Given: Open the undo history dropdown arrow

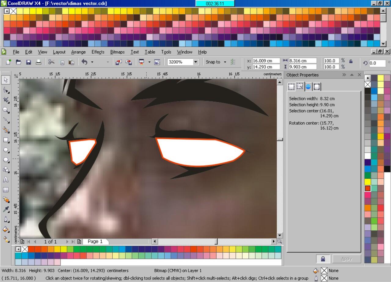Looking at the screenshot, I should coord(92,62).
